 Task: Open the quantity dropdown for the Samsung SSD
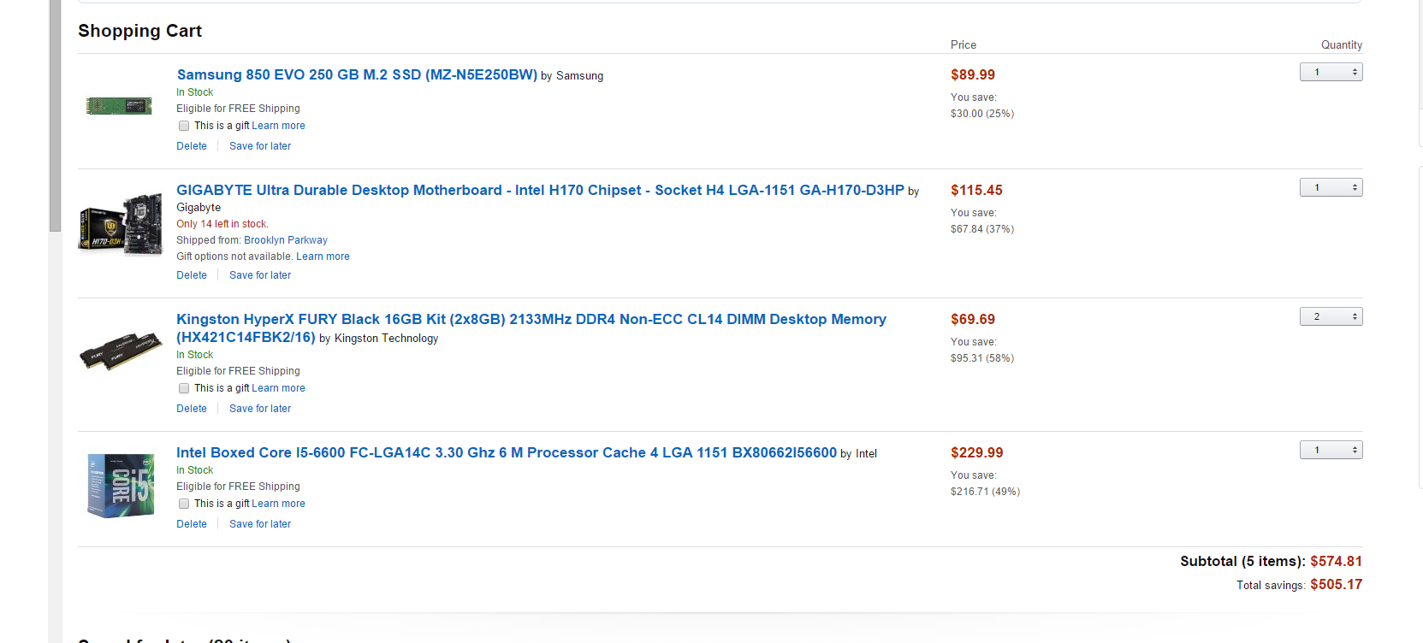1331,72
